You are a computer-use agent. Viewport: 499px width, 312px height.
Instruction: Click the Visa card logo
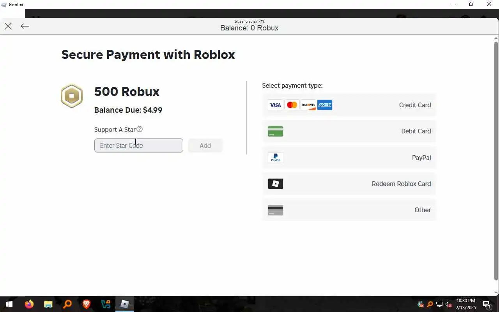point(276,105)
